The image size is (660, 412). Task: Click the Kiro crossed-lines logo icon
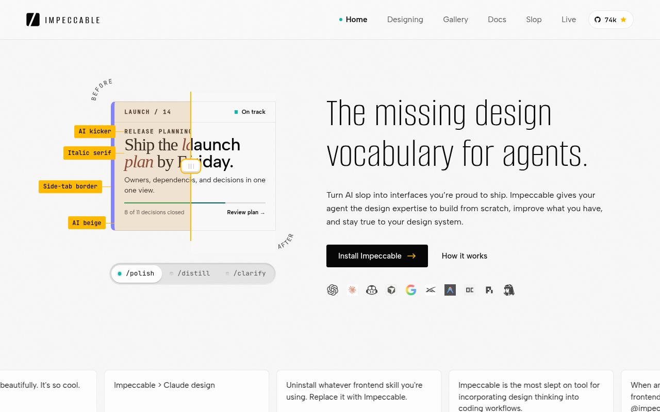click(431, 290)
